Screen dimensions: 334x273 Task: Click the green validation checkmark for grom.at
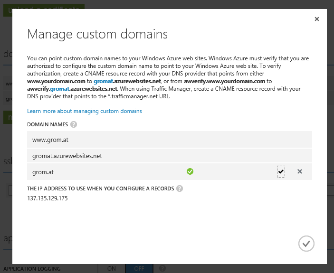(190, 171)
